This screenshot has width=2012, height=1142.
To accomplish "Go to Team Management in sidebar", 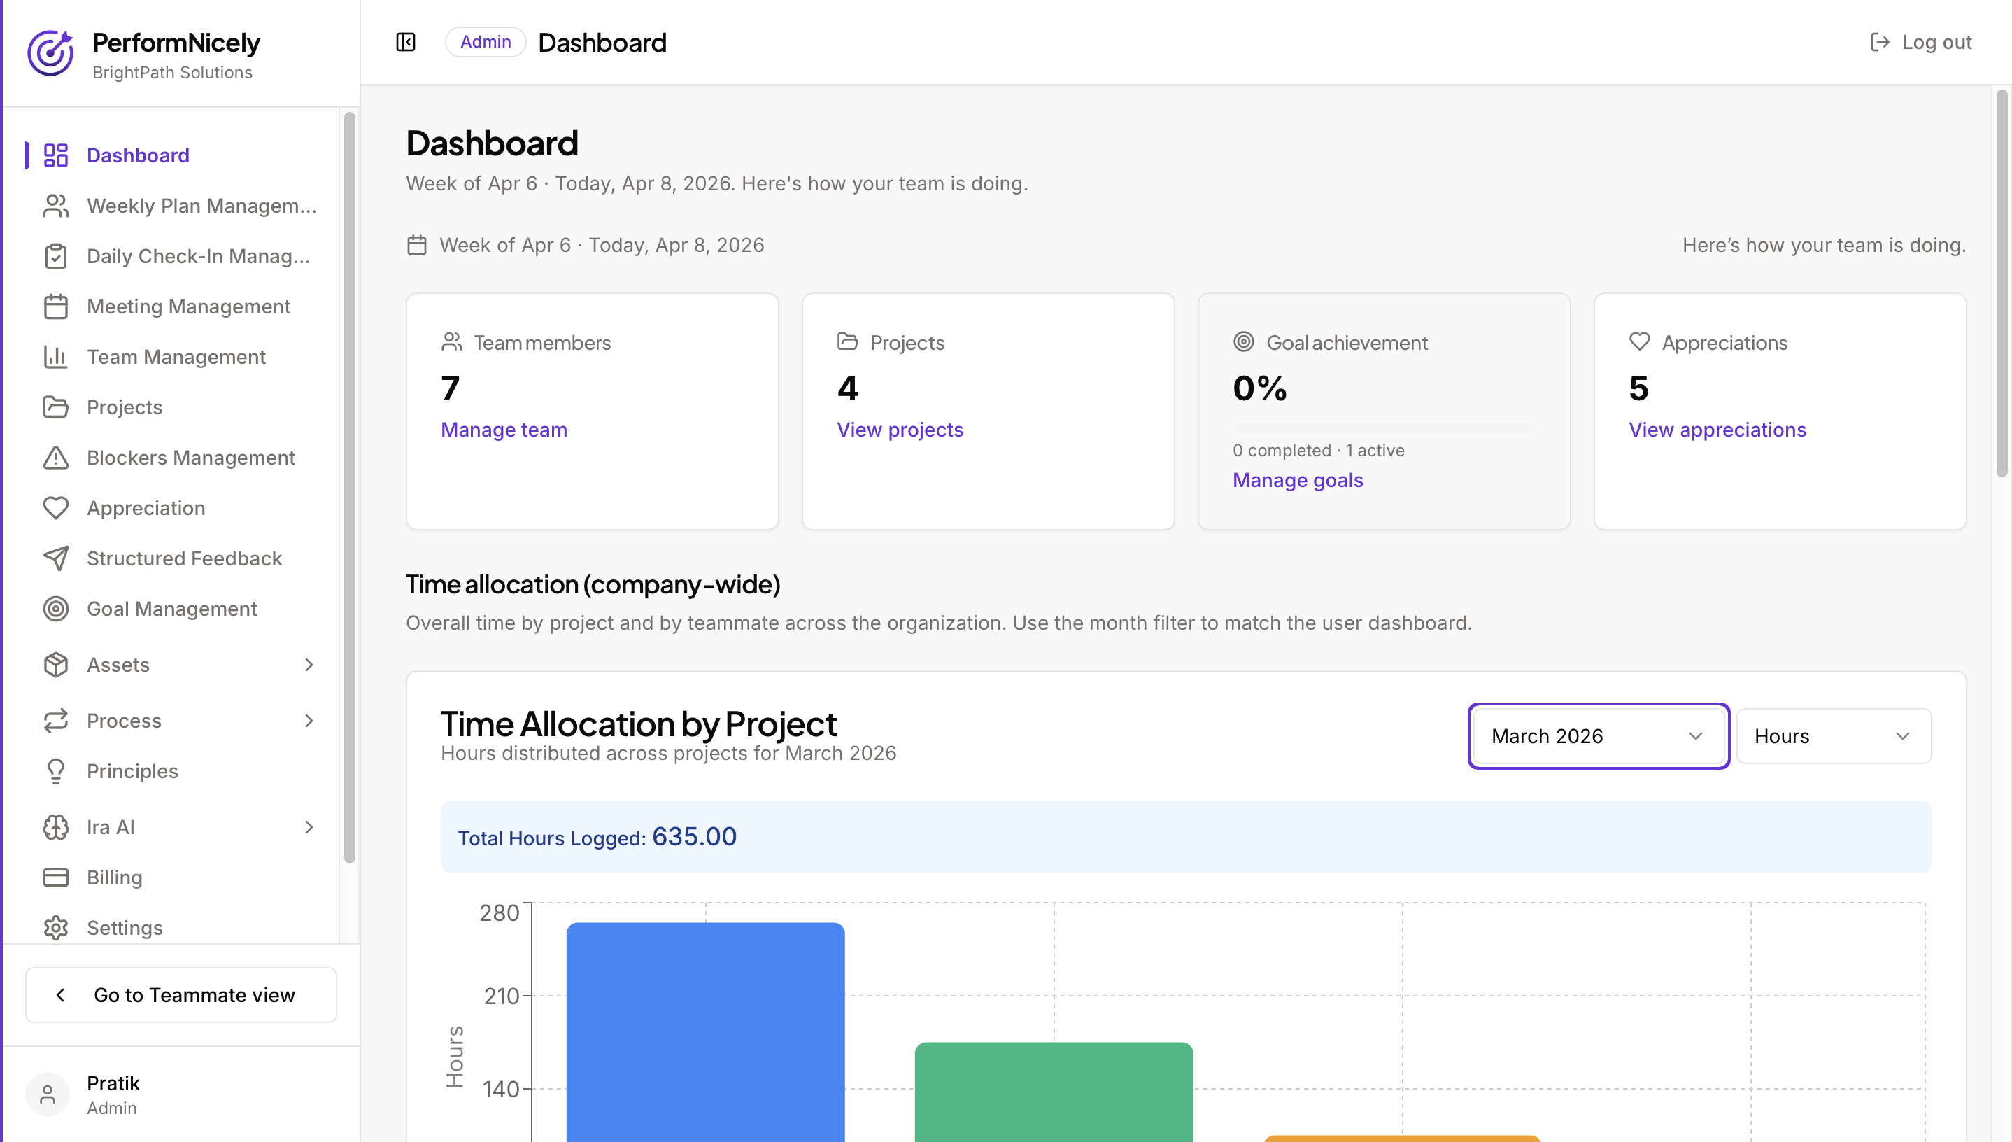I will [176, 357].
